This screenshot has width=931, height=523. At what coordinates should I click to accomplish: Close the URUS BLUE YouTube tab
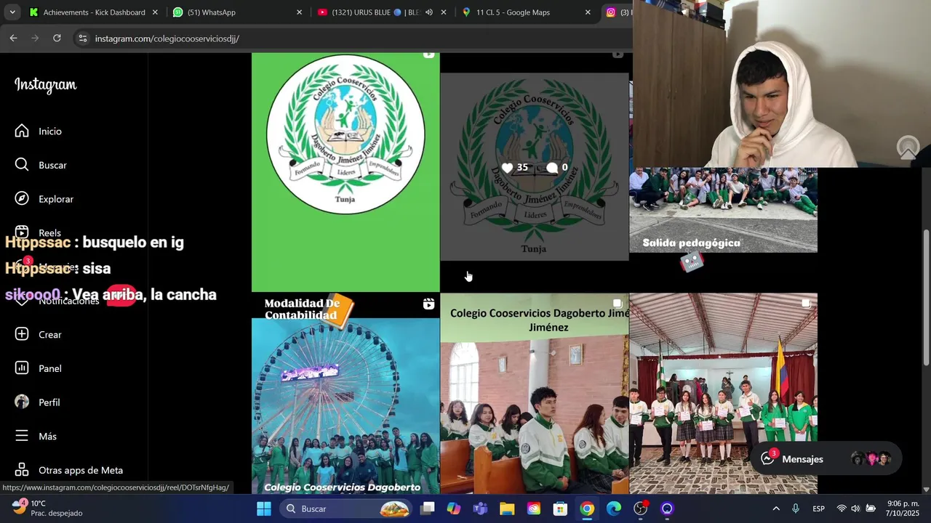pyautogui.click(x=444, y=12)
